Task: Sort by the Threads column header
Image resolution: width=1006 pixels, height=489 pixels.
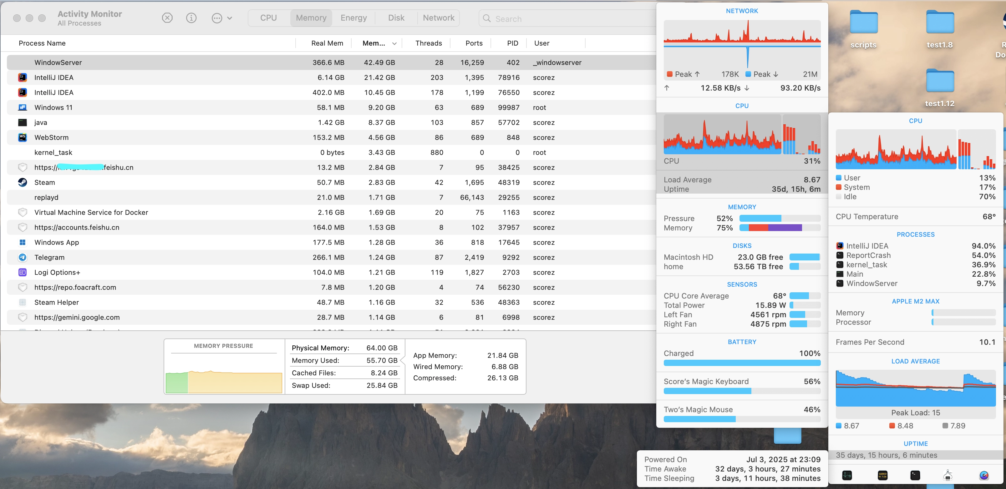Action: [x=429, y=43]
